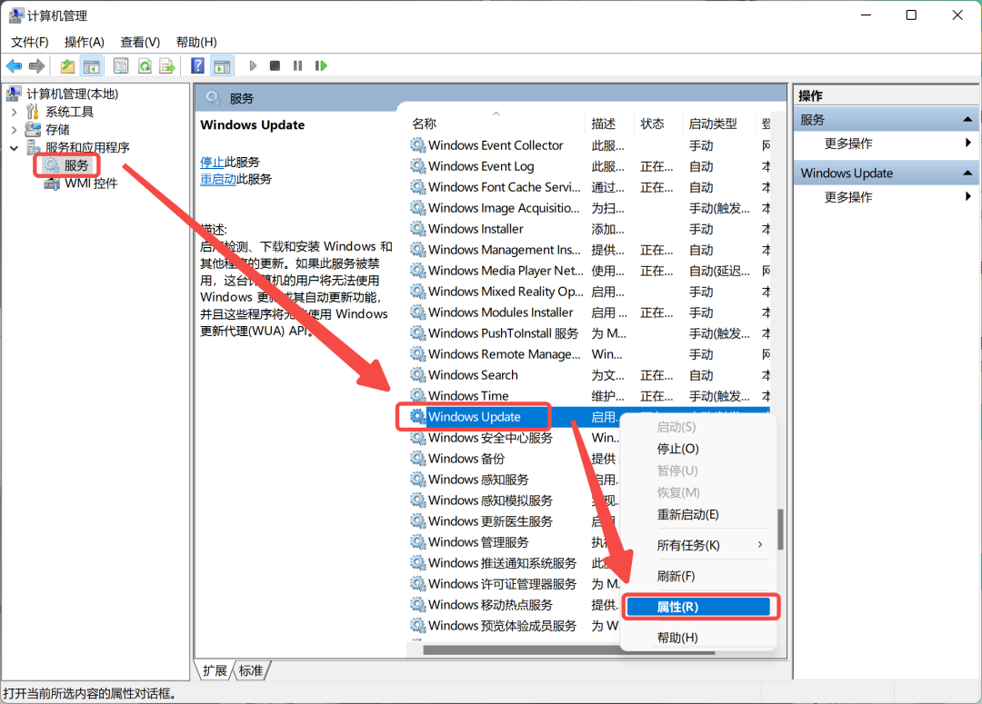This screenshot has width=982, height=704.
Task: Click gear icon beside Windows Time
Action: point(417,395)
